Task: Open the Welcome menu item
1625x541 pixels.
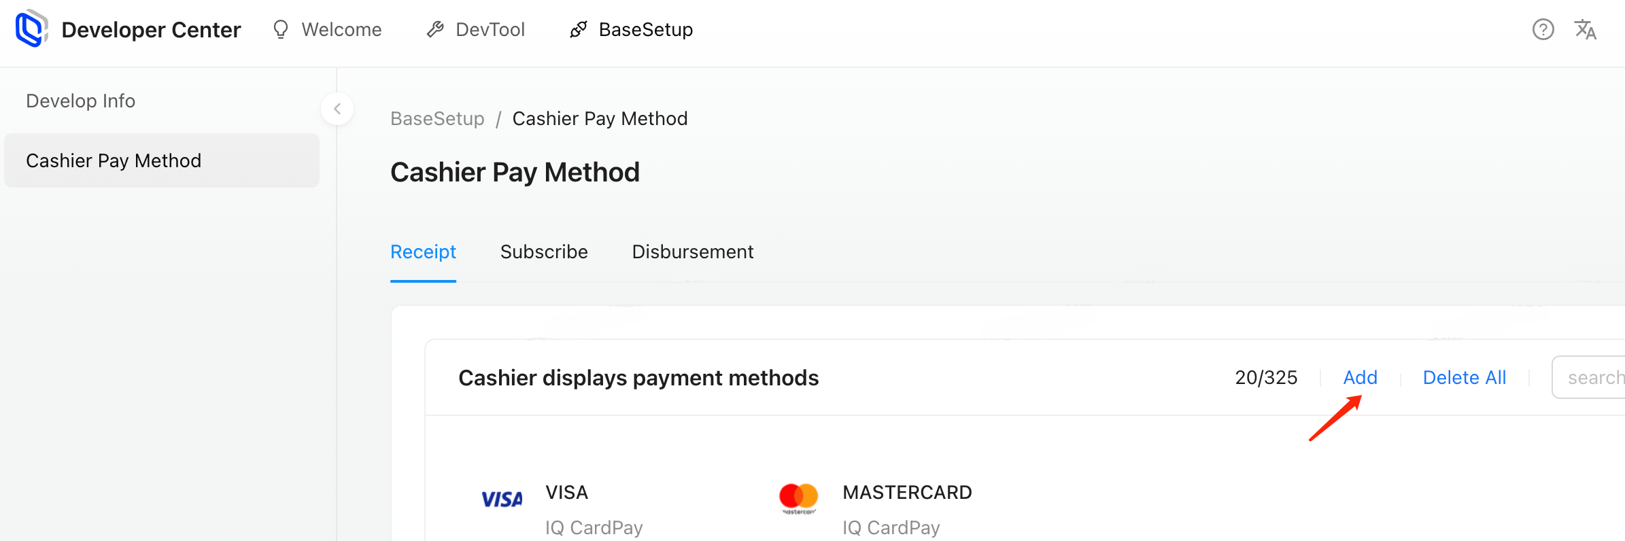Action: click(x=341, y=29)
